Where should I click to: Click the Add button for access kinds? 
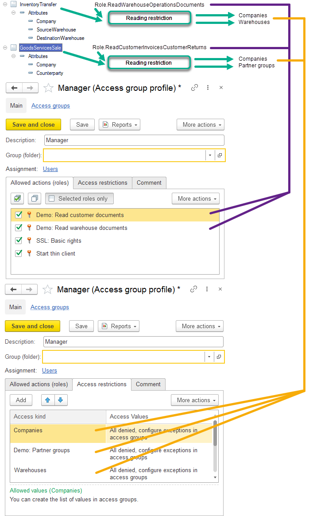(21, 400)
